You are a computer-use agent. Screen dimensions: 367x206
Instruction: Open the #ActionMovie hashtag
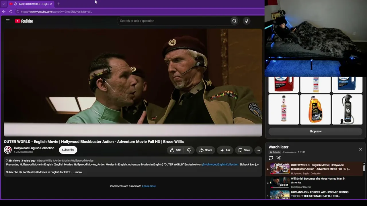coord(61,161)
